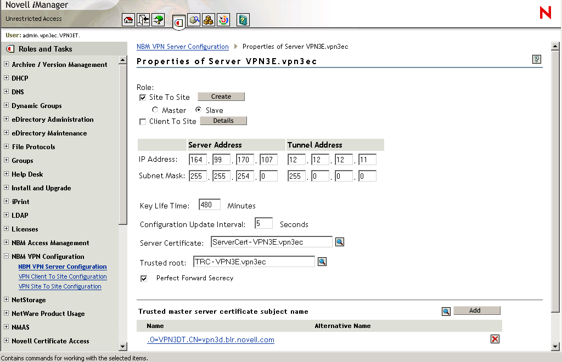
Task: Open VPN Client To Site Configuration task
Action: coord(63,276)
